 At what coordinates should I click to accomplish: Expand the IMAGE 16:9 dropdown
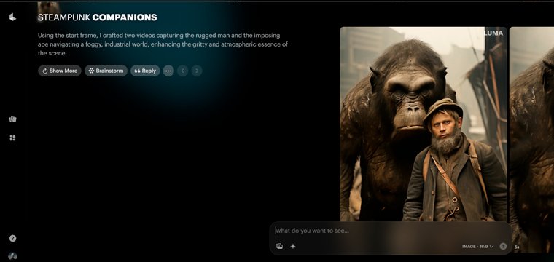[x=477, y=247]
